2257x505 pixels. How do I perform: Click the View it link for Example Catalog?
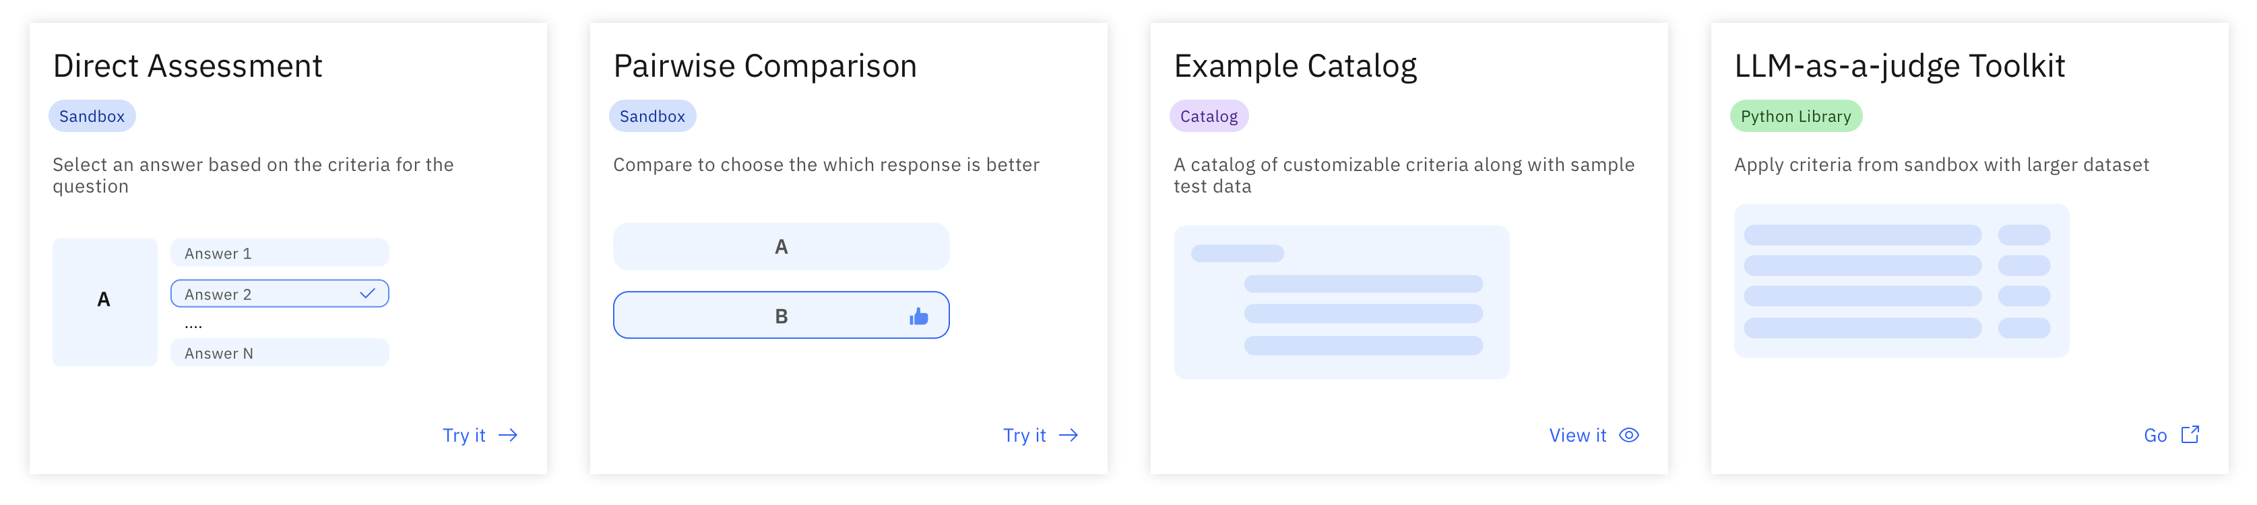[x=1577, y=435]
